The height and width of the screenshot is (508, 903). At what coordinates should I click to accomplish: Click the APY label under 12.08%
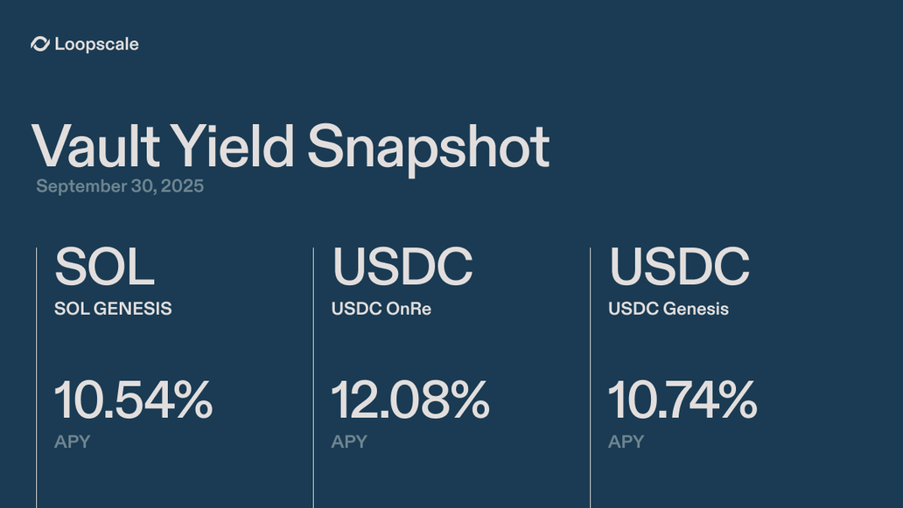point(349,442)
